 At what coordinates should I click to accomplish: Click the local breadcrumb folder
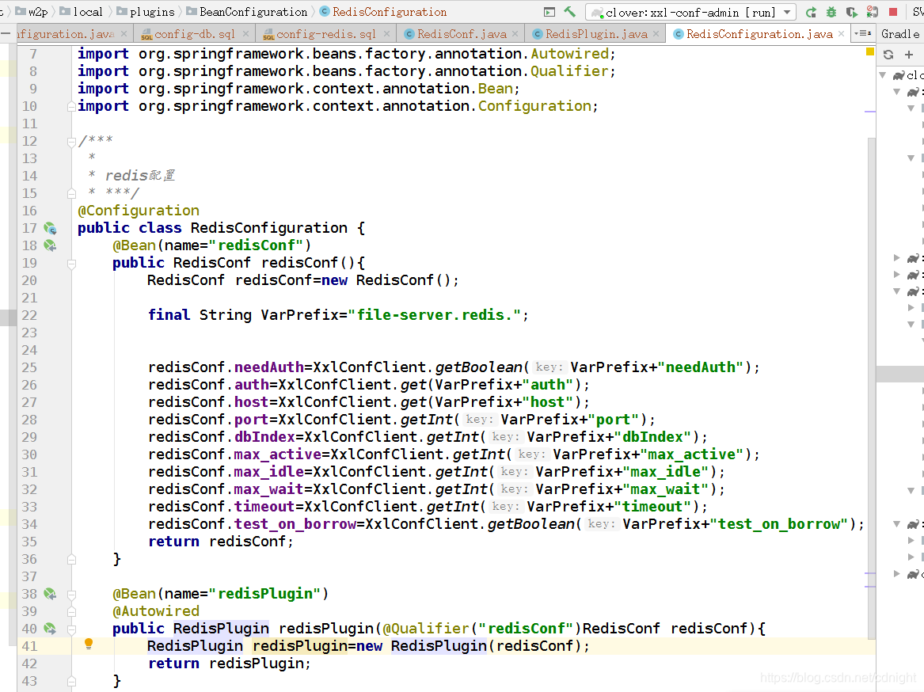[x=82, y=12]
